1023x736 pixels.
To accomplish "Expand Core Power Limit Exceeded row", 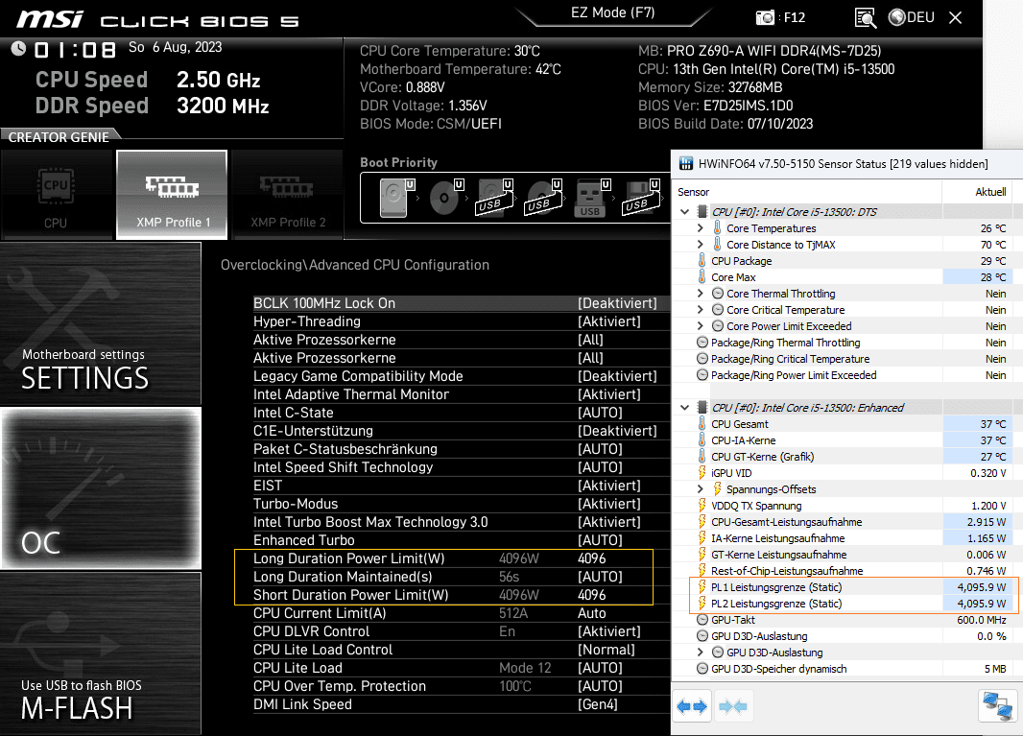I will (700, 325).
